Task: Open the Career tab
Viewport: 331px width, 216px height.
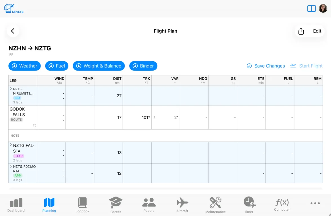Action: coord(116,205)
